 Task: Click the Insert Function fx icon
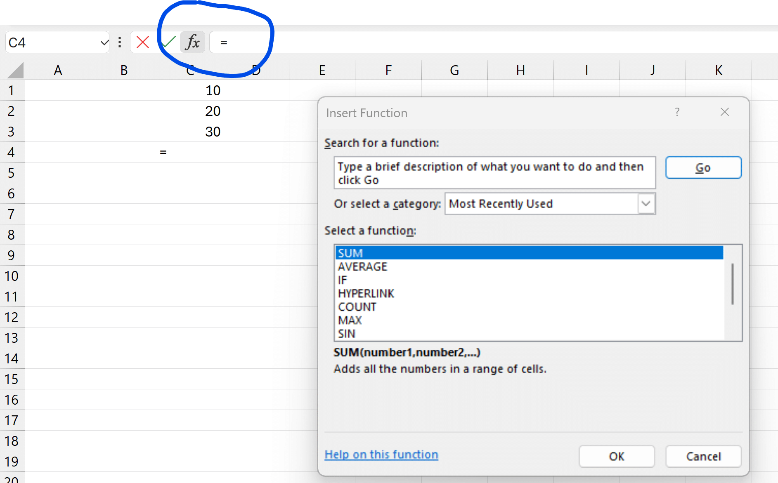pyautogui.click(x=192, y=42)
